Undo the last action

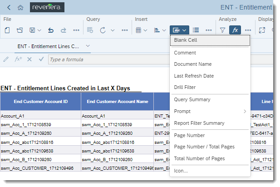51,30
